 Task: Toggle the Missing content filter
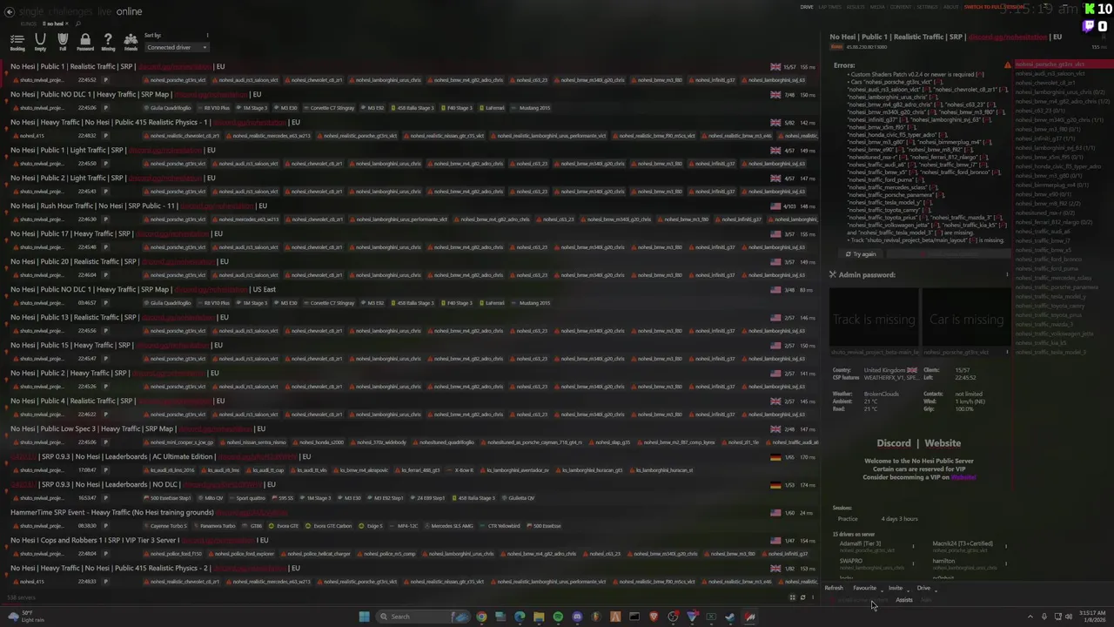(x=108, y=42)
